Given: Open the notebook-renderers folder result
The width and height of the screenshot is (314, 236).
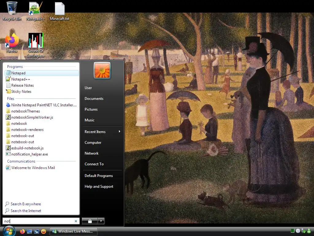Looking at the screenshot, I should coord(42,130).
